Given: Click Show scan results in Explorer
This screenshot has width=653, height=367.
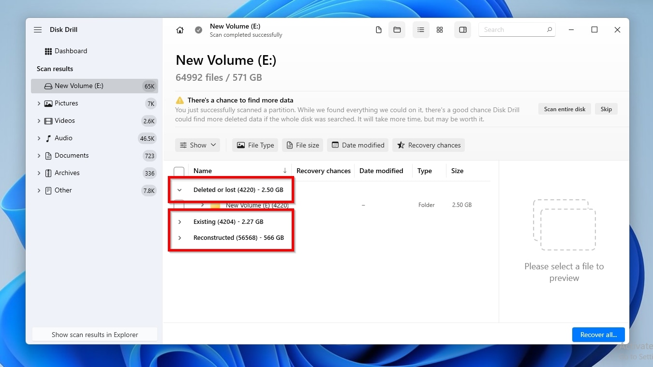Looking at the screenshot, I should tap(95, 335).
